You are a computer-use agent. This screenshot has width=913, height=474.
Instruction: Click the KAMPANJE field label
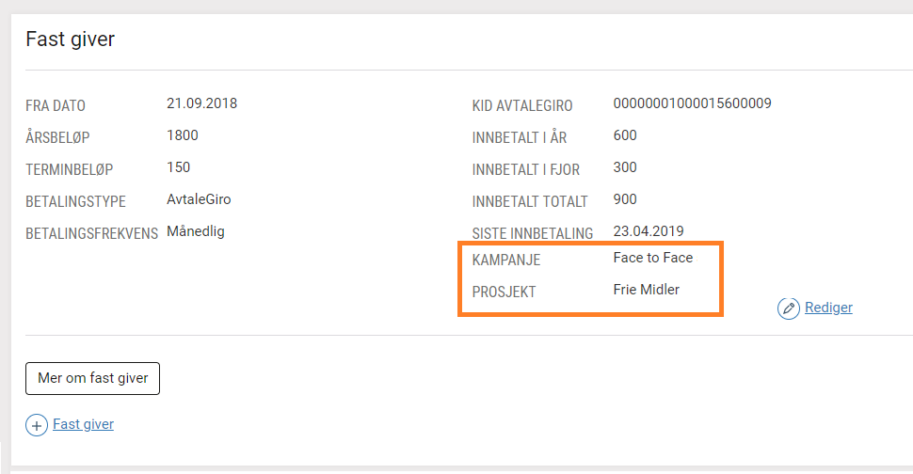pos(506,260)
